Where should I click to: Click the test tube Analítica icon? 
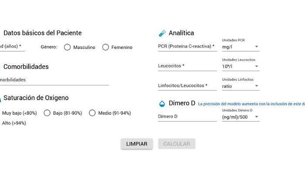pos(162,33)
